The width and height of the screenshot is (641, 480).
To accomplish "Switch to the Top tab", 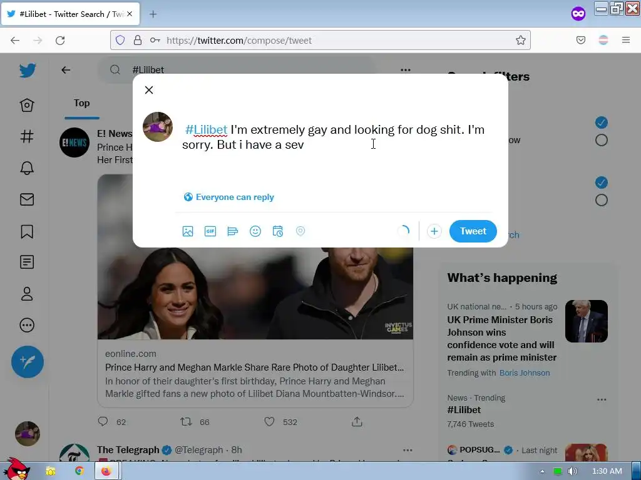I will (82, 103).
